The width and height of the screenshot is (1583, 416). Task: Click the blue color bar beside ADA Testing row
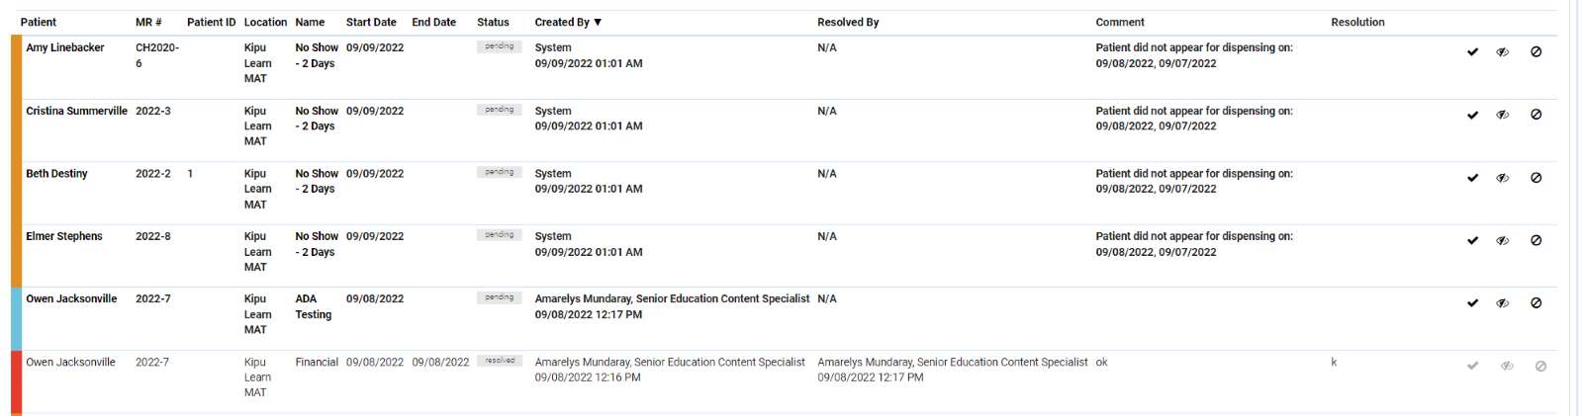click(x=16, y=318)
